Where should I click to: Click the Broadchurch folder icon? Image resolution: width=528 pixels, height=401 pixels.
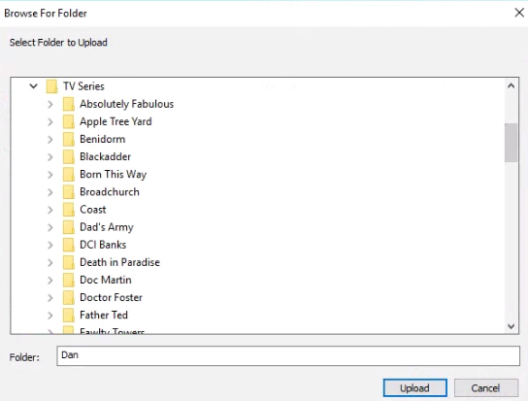pos(68,191)
